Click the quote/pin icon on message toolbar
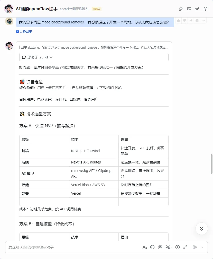 point(197,20)
